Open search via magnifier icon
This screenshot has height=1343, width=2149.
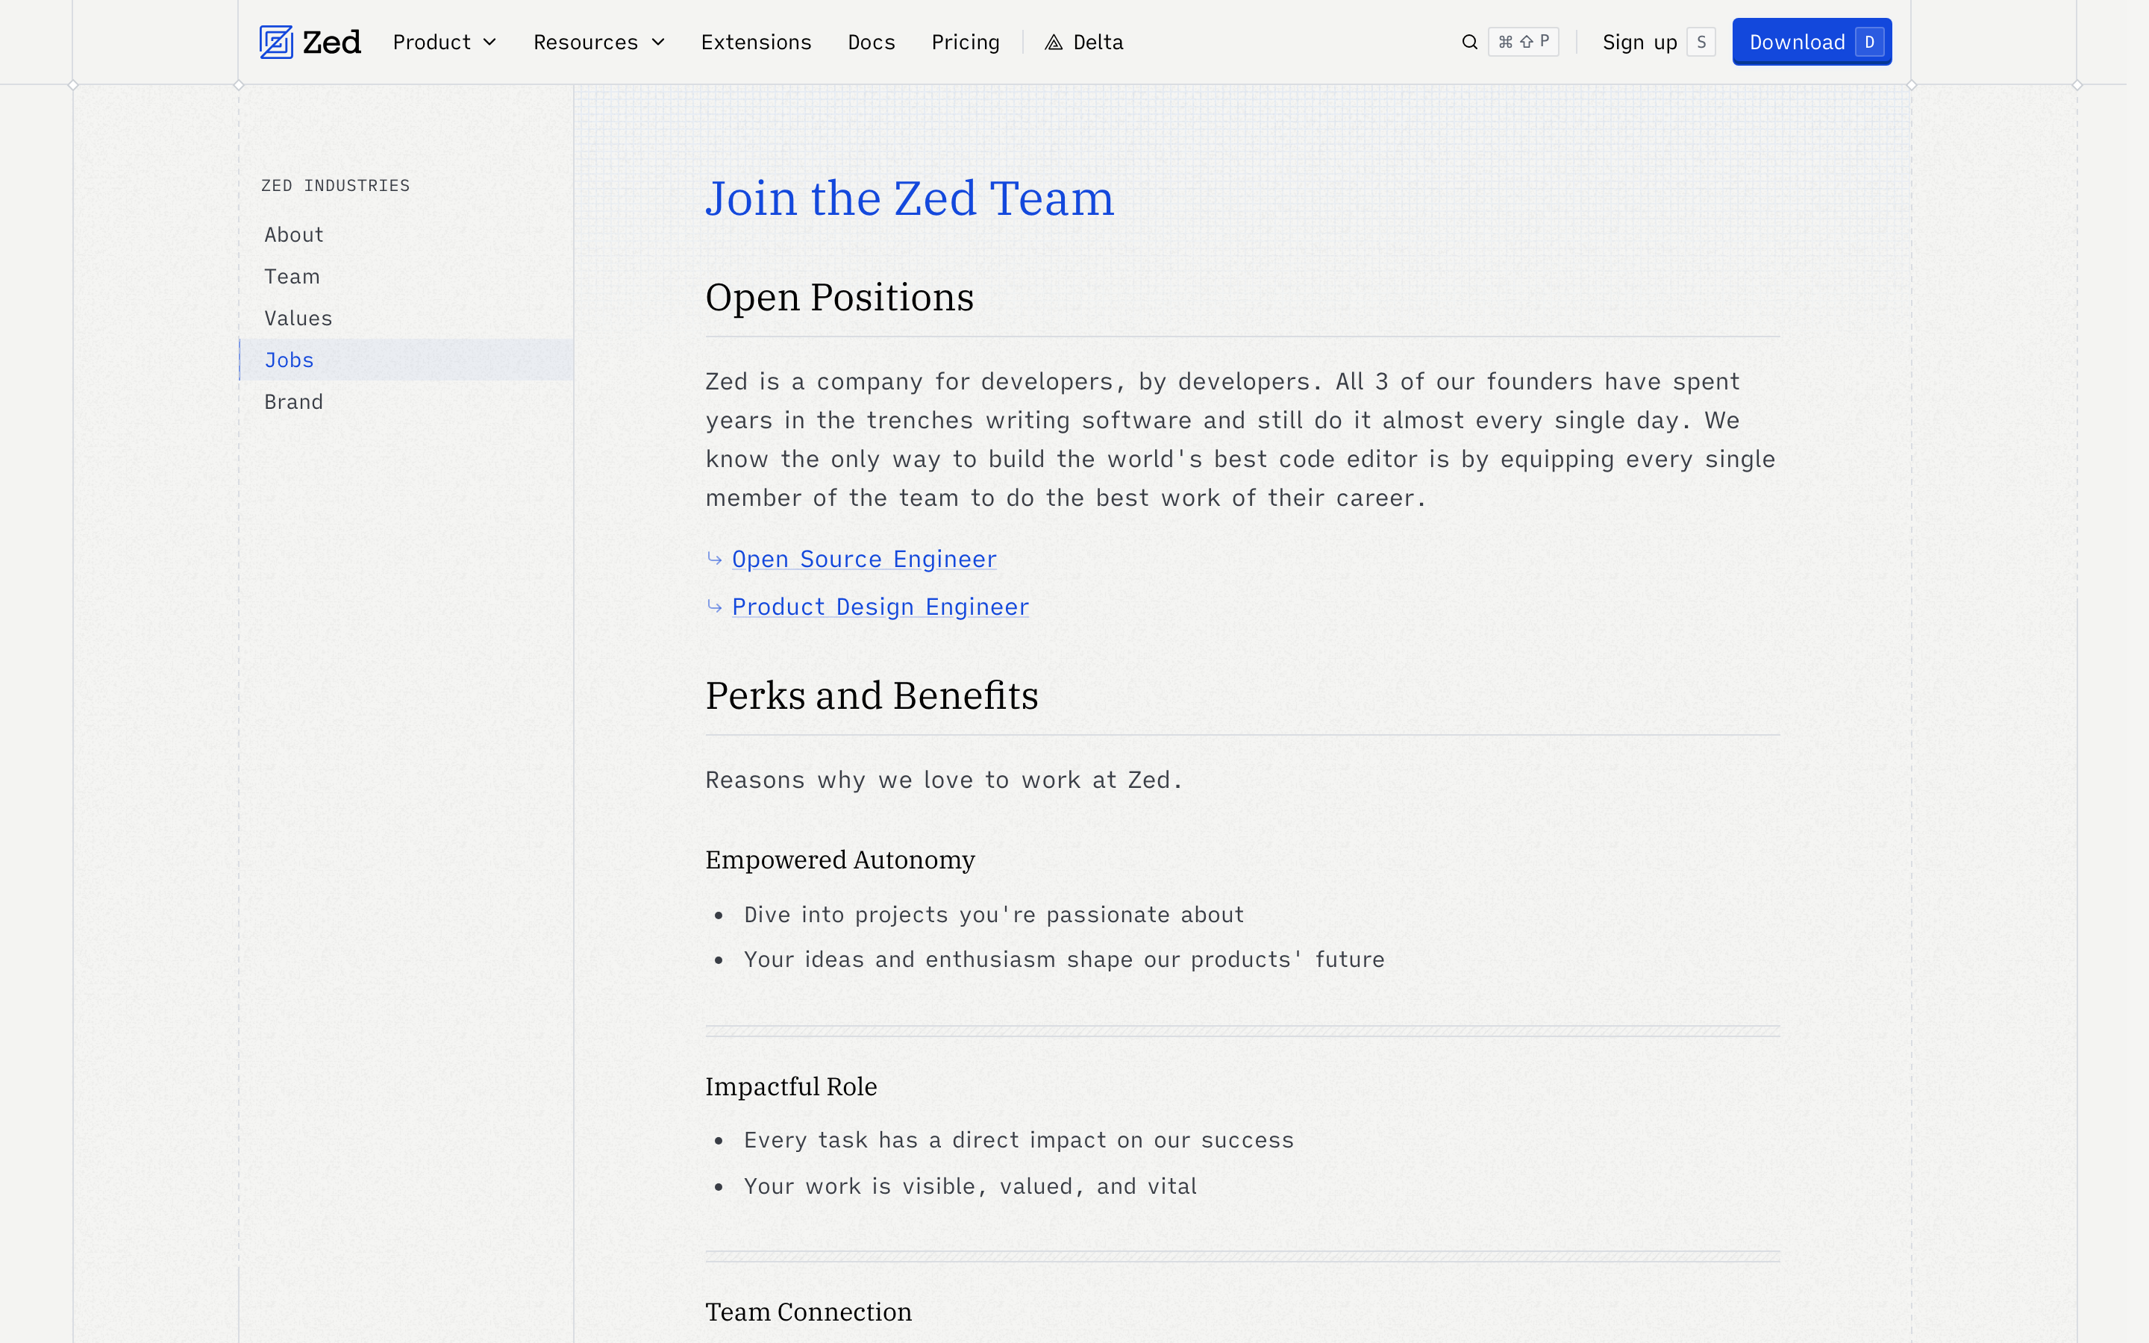1470,42
